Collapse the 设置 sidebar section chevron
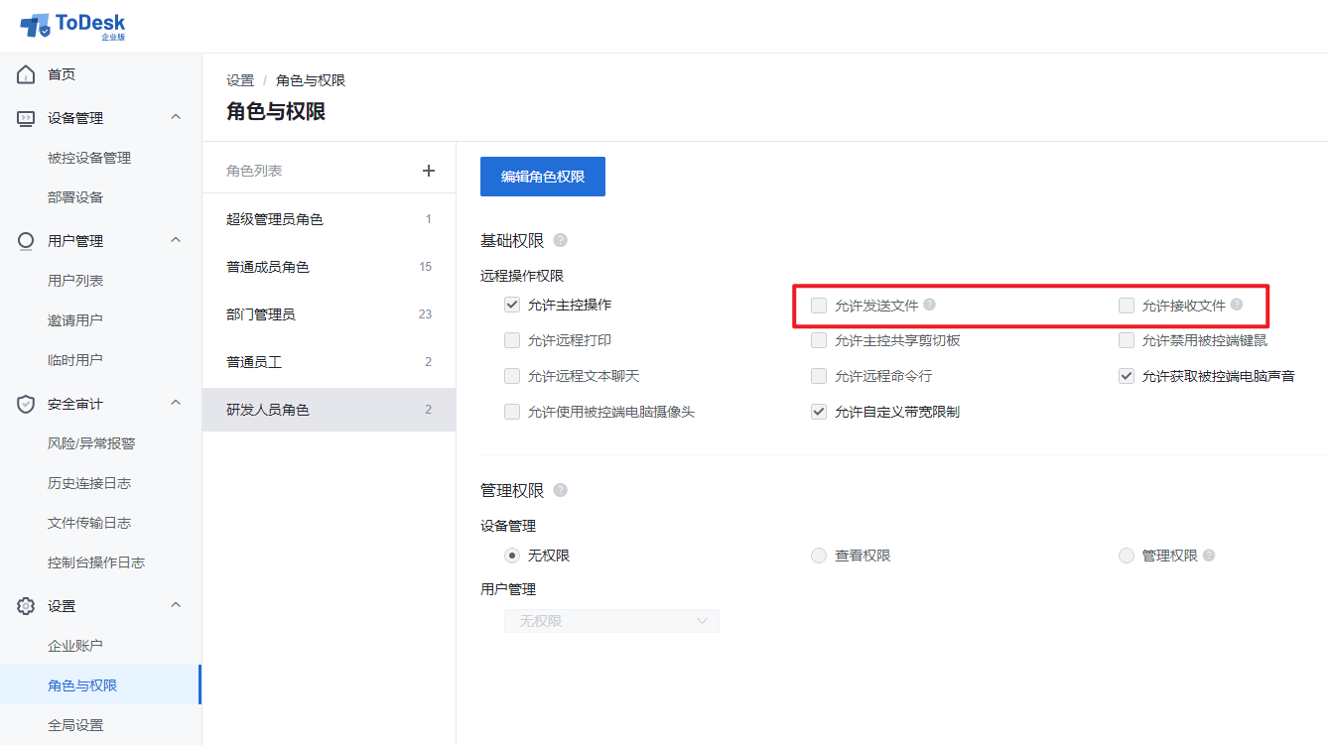 coord(176,605)
